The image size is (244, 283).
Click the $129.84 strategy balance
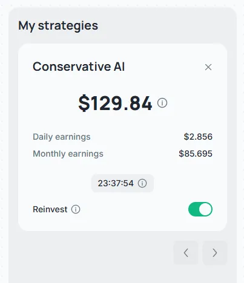(115, 103)
